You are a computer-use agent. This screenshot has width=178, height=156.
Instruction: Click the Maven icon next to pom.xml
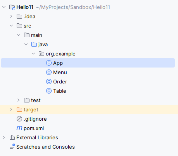(19, 128)
